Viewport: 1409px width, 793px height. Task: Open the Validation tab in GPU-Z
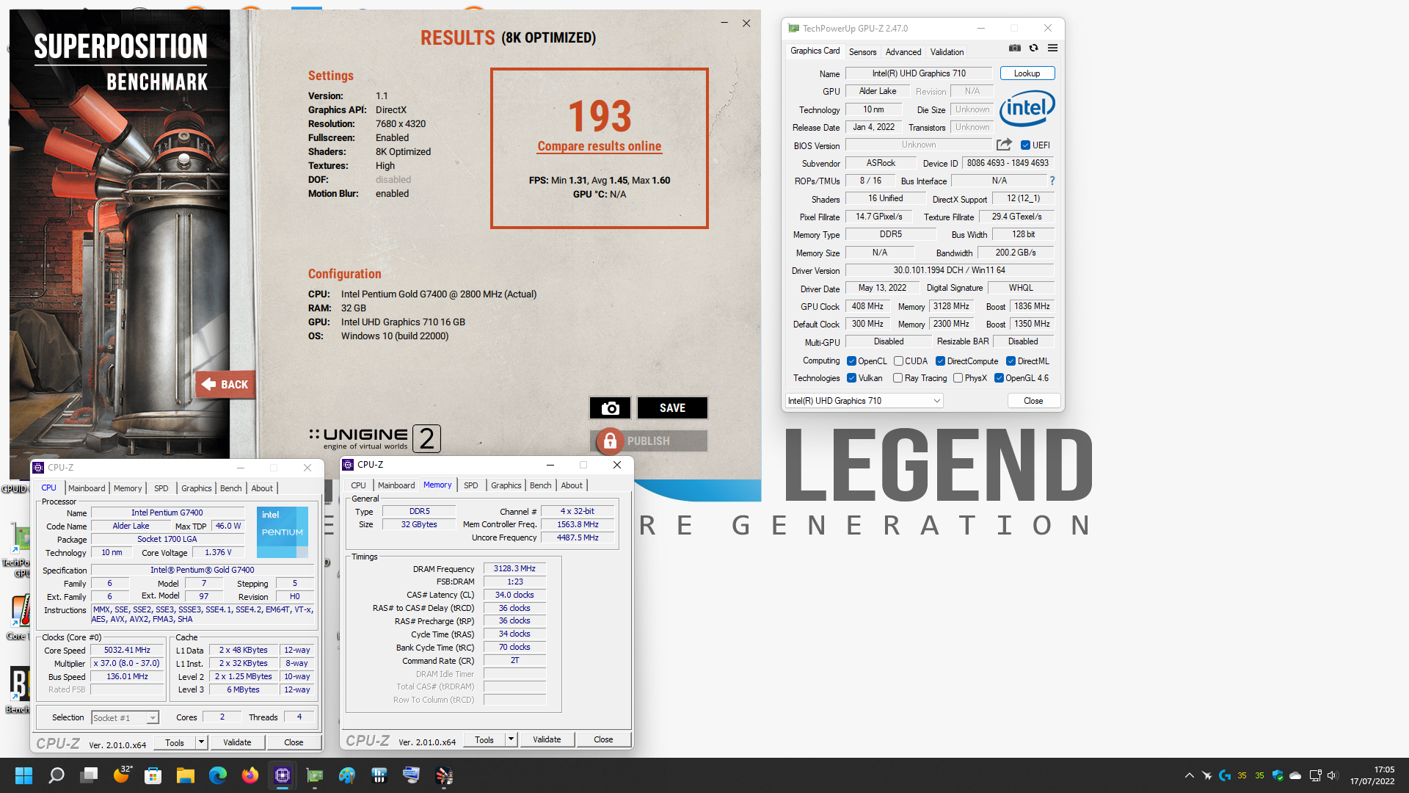tap(947, 52)
